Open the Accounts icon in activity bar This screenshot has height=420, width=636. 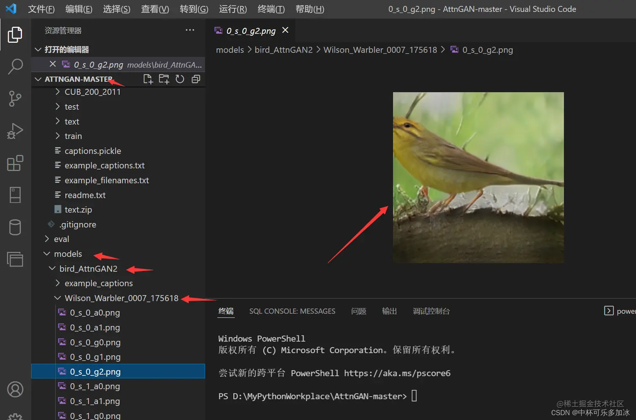pyautogui.click(x=15, y=389)
